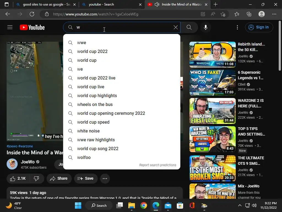Image resolution: width=282 pixels, height=212 pixels.
Task: View site information via the lock icon
Action: coord(47,14)
